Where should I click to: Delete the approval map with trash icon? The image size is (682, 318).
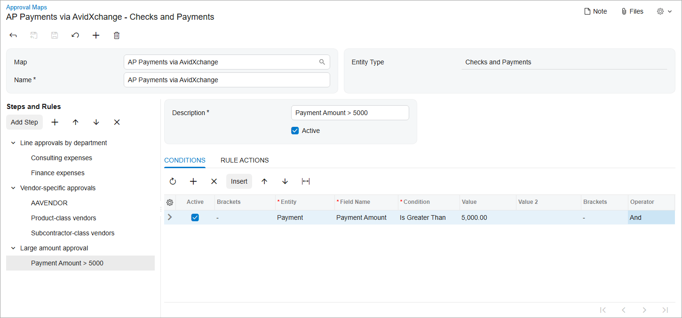tap(117, 35)
